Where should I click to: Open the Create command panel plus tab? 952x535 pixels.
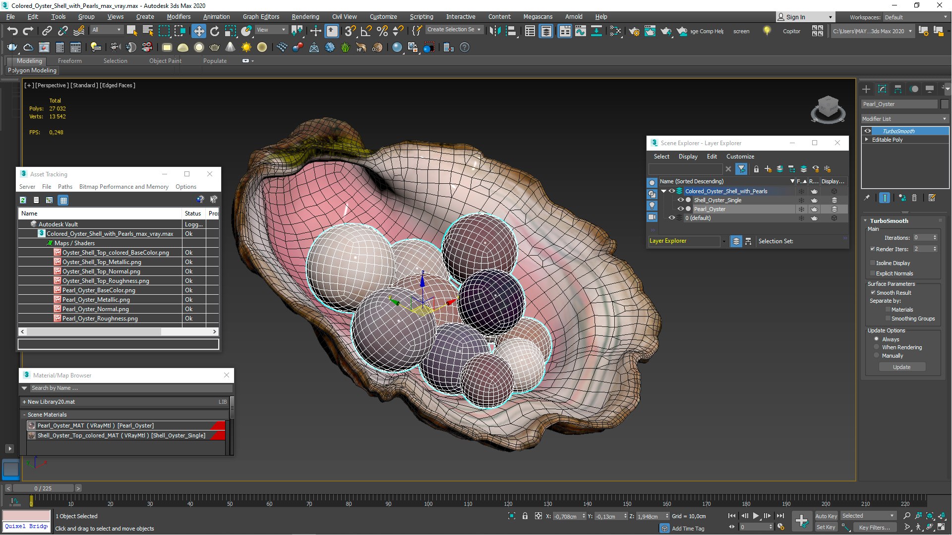tap(866, 89)
